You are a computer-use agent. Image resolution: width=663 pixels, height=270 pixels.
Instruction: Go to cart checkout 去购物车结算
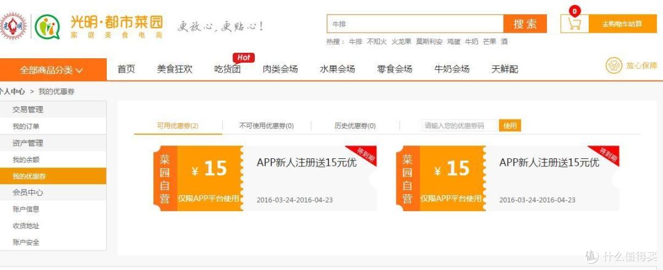click(621, 24)
